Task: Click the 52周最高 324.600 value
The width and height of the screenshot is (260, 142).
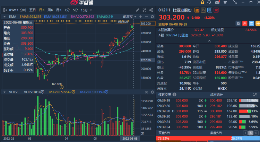Action: (x=220, y=73)
